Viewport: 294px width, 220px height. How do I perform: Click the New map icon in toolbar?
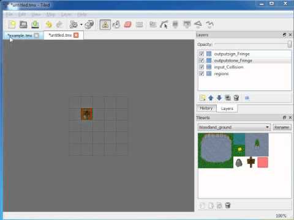pos(12,24)
